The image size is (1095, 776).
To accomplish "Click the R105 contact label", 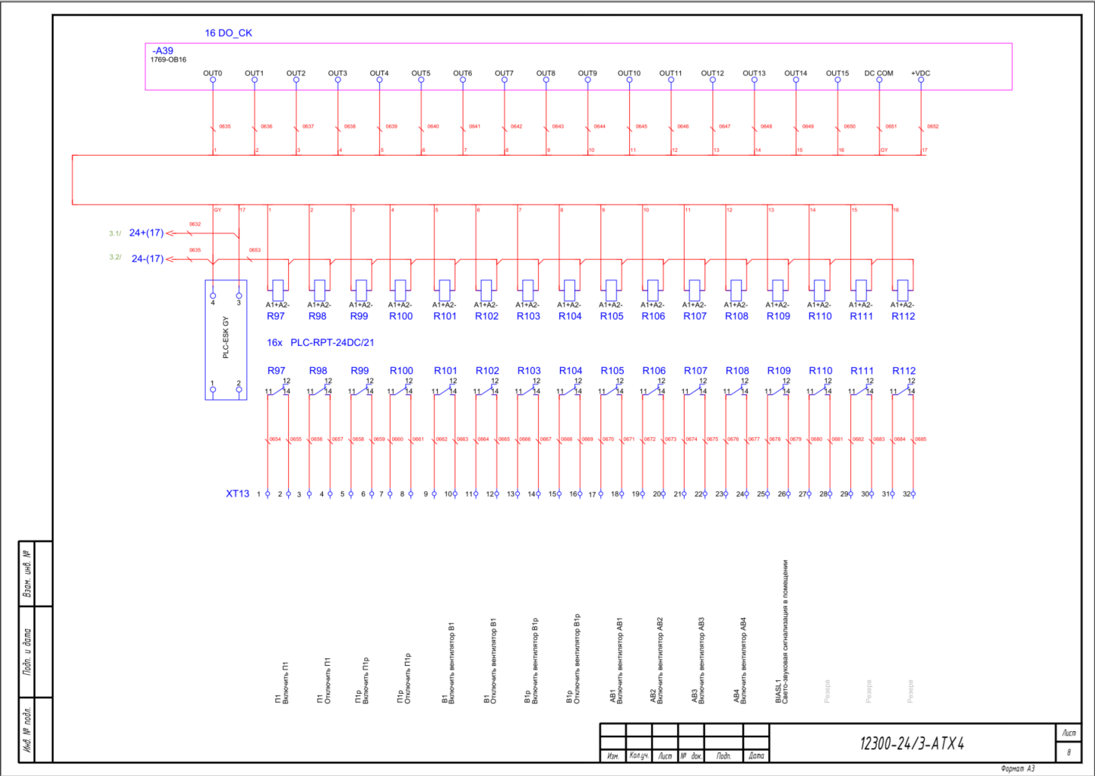I will [x=612, y=371].
